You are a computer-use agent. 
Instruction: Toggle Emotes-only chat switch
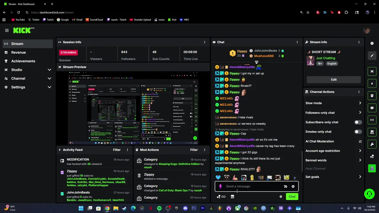coord(358,132)
